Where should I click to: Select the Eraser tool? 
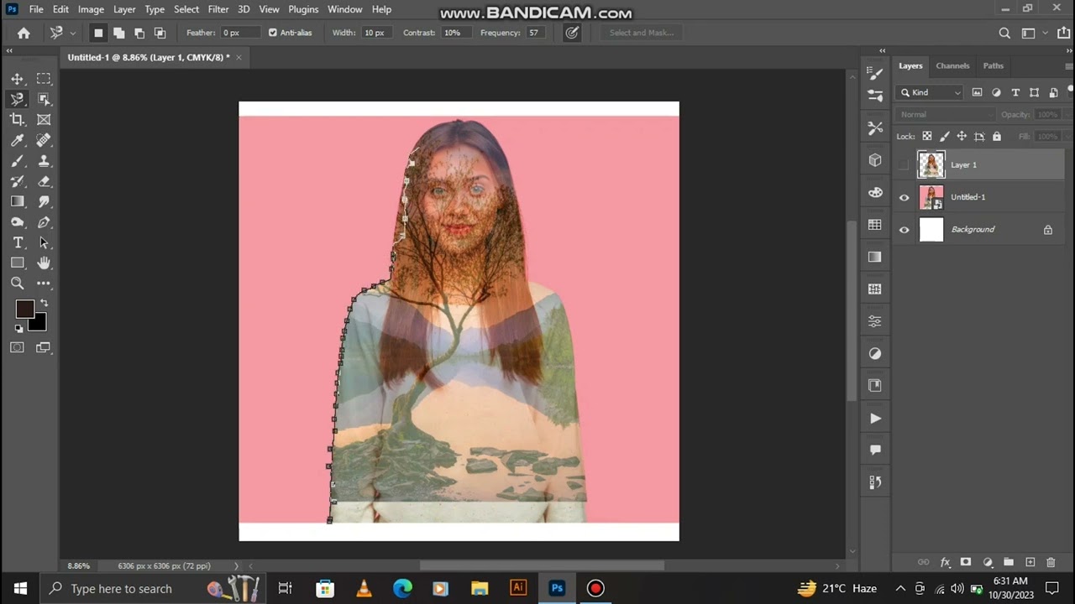point(44,181)
